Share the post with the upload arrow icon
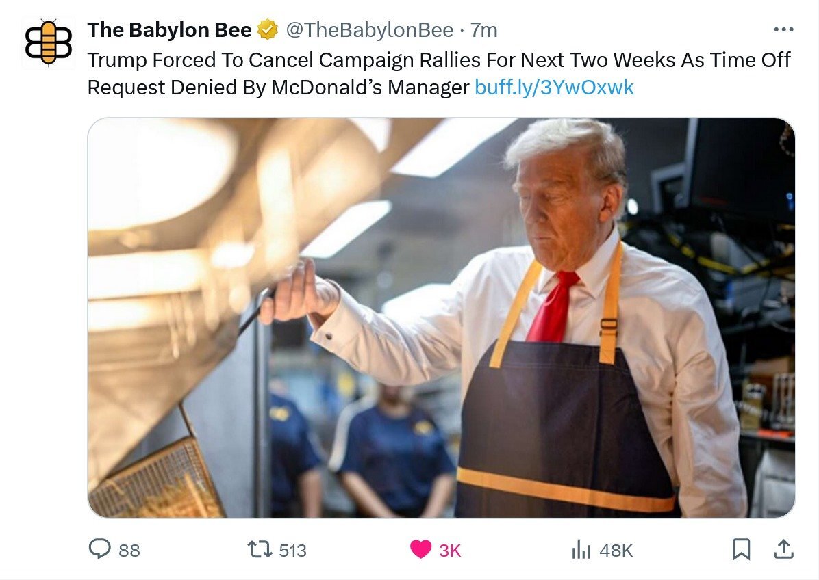 (x=783, y=549)
